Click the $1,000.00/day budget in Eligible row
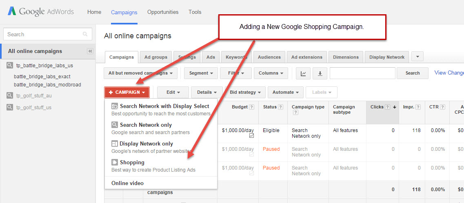The height and width of the screenshot is (203, 464). 238,130
